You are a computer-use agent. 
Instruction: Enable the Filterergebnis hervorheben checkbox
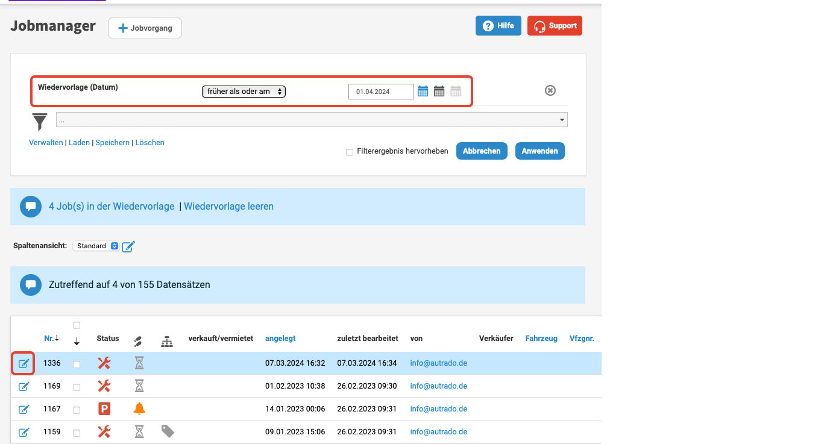(350, 152)
